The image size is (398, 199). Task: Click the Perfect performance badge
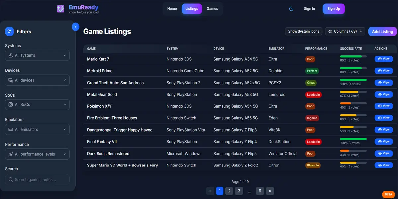click(x=312, y=71)
